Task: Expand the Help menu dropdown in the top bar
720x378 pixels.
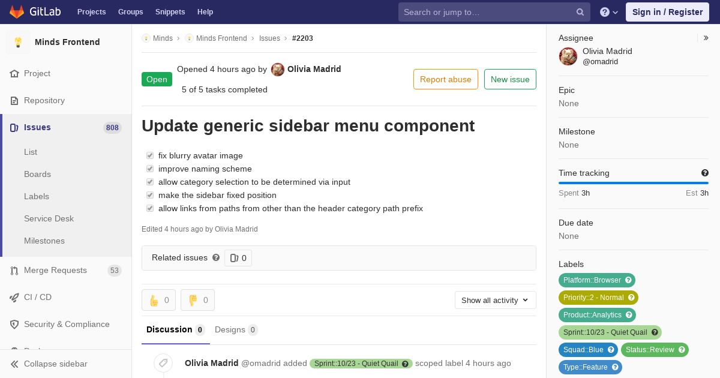Action: click(x=609, y=12)
